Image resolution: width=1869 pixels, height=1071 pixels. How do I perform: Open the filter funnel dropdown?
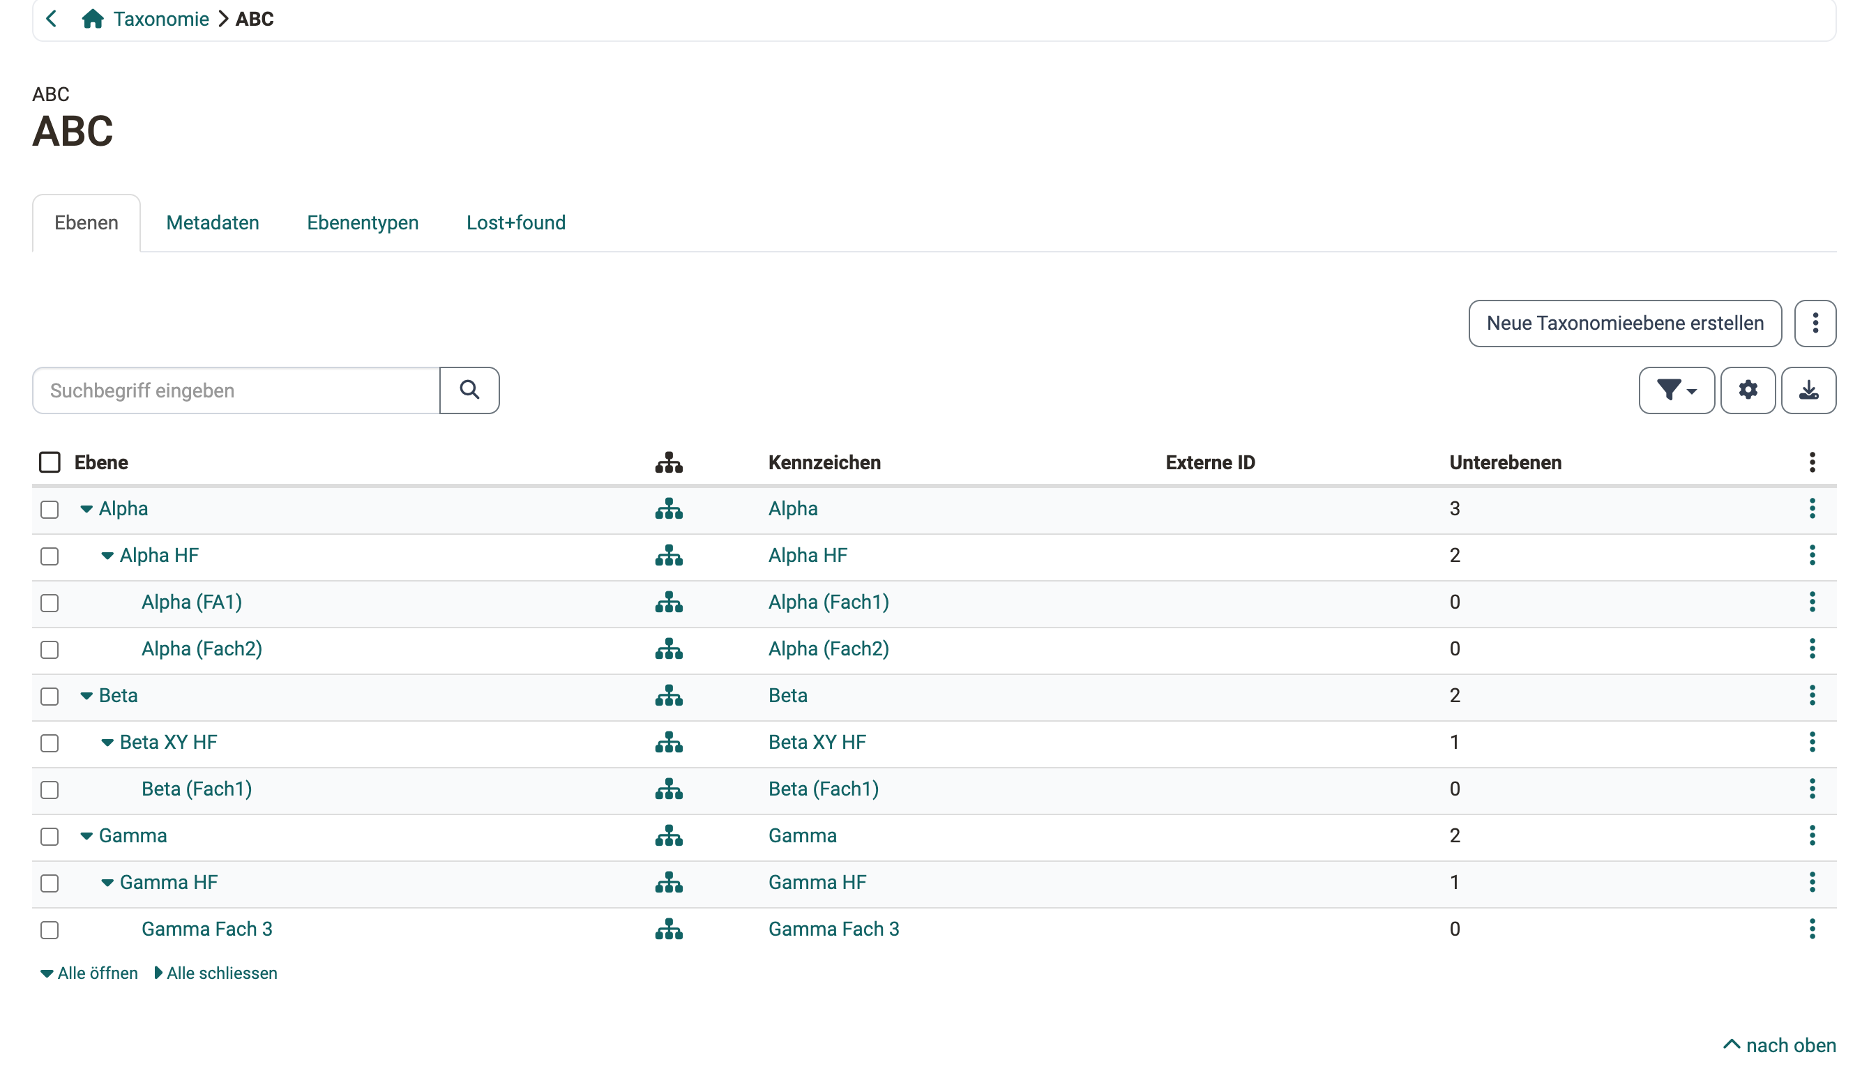pos(1677,390)
